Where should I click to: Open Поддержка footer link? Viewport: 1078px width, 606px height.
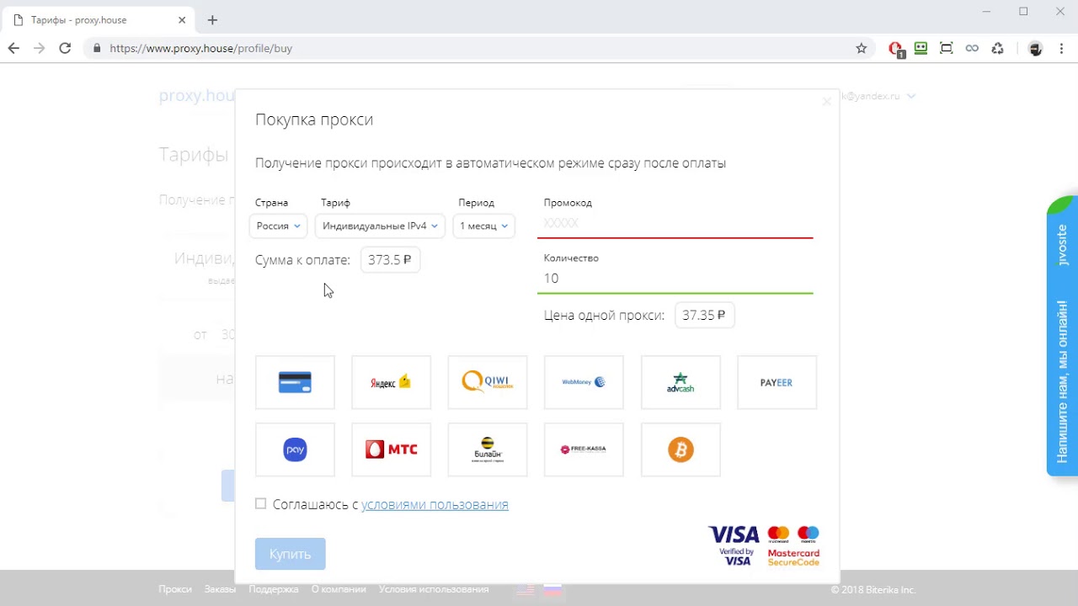274,589
